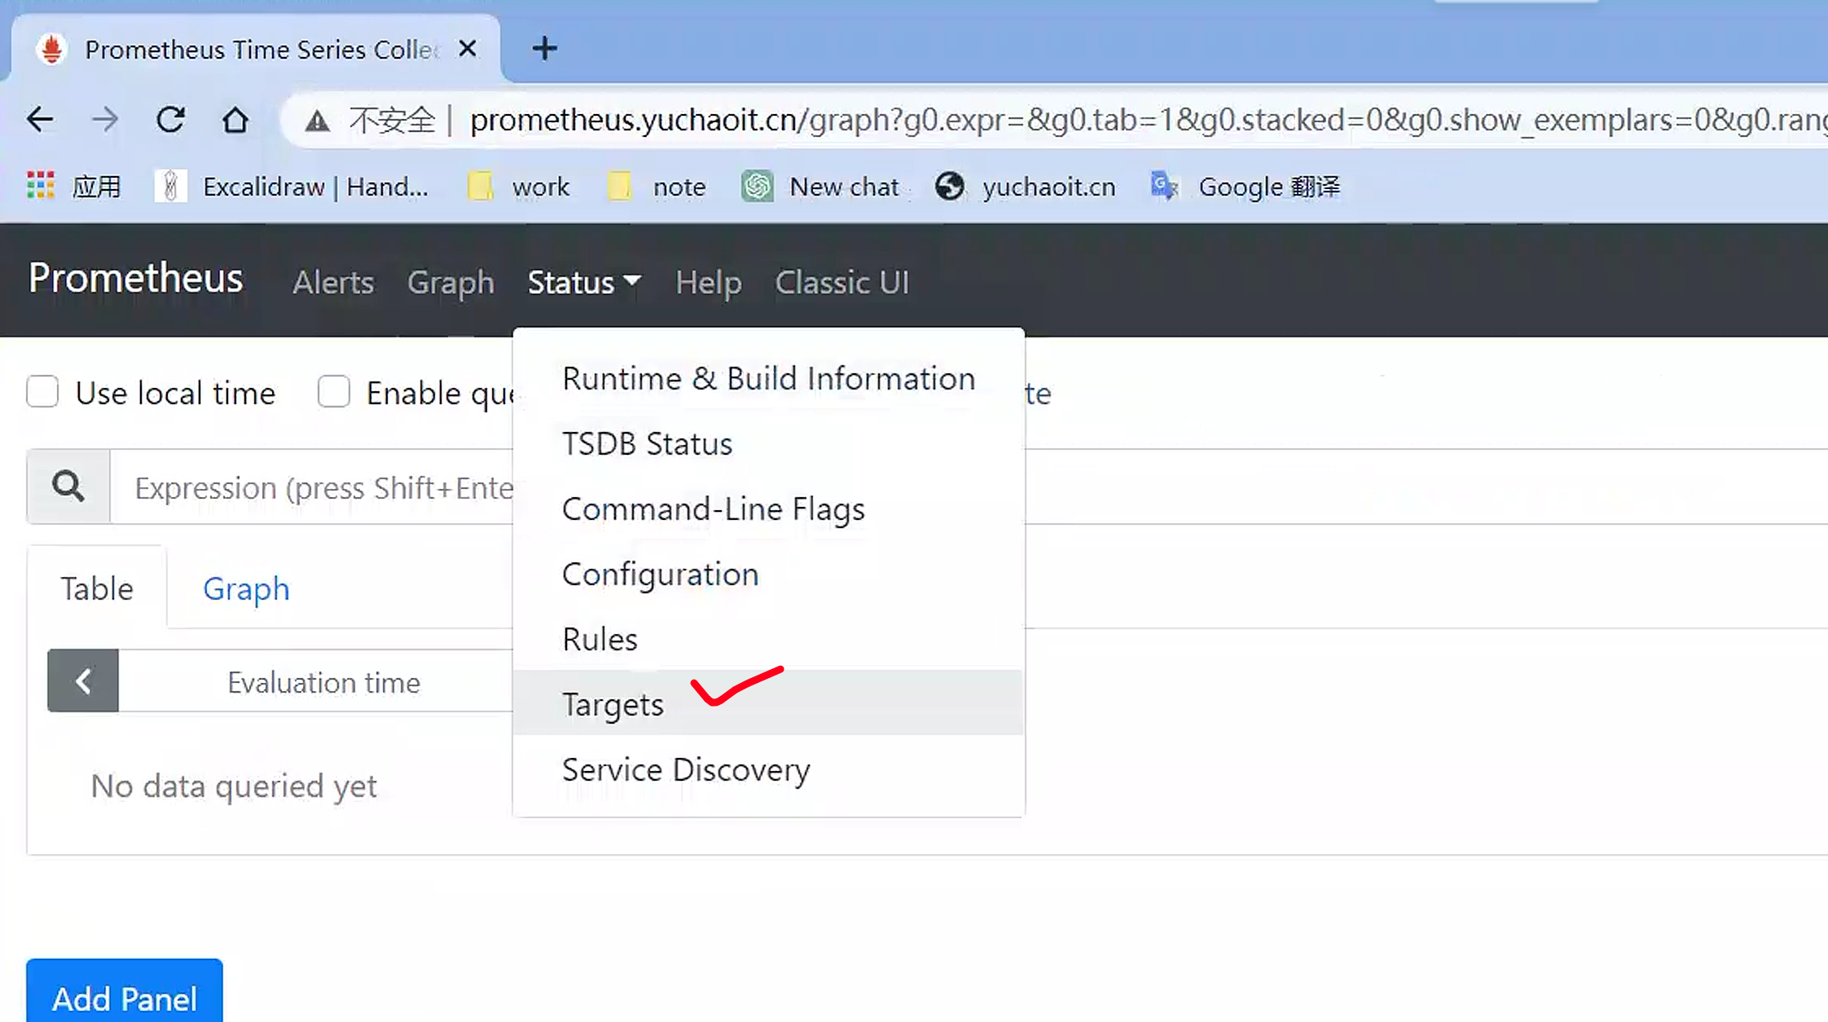Open the Alerts navigation link
This screenshot has height=1022, width=1828.
(333, 282)
